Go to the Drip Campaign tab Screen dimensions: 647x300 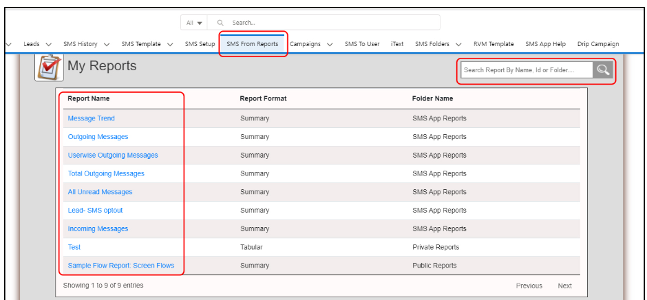[597, 44]
